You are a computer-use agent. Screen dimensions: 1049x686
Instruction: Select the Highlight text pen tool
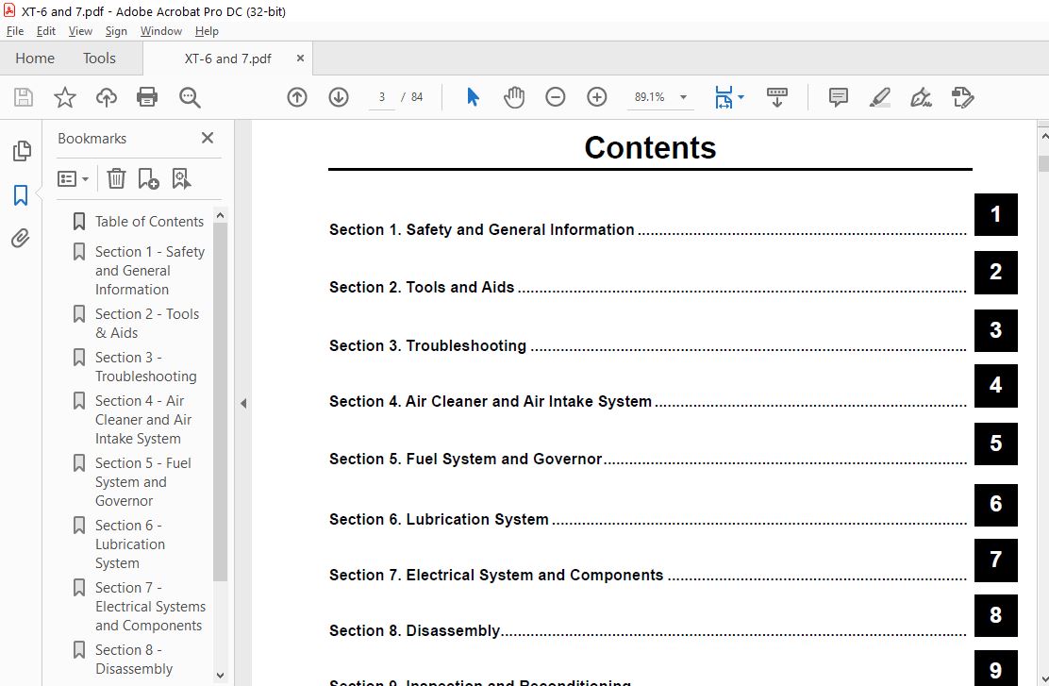[x=880, y=98]
